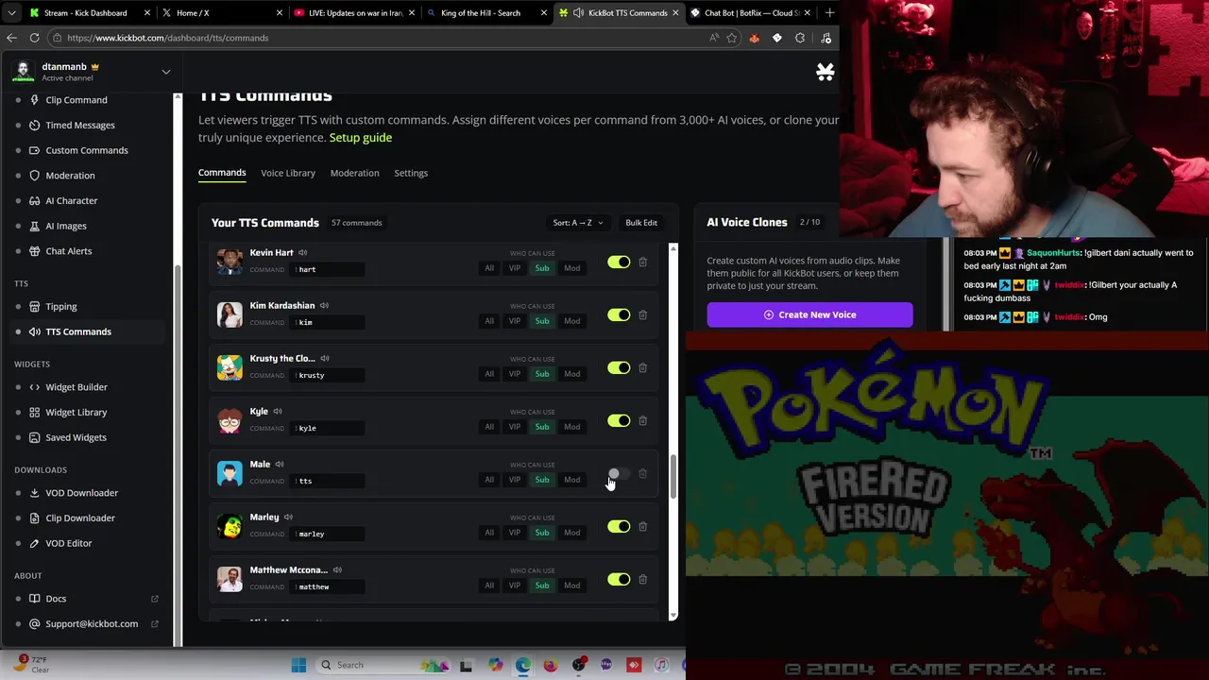Click the command list scrollbar thumb
Image resolution: width=1209 pixels, height=680 pixels.
point(673,477)
